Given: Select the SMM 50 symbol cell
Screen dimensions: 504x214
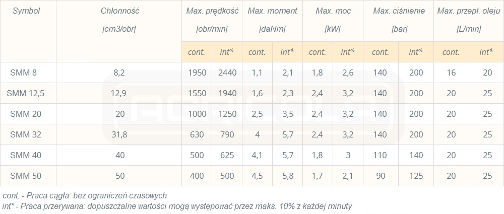Looking at the screenshot, I should (x=23, y=176).
